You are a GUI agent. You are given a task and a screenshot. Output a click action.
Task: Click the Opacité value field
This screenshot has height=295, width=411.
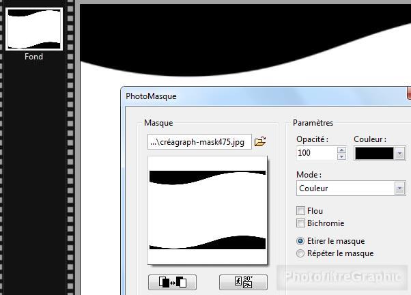tap(317, 153)
